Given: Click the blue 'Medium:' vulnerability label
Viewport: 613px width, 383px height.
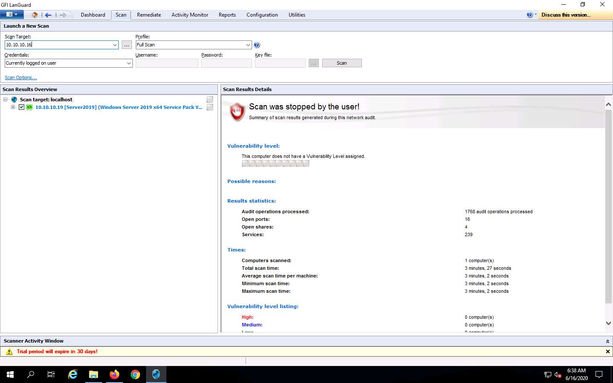Looking at the screenshot, I should click(x=252, y=325).
